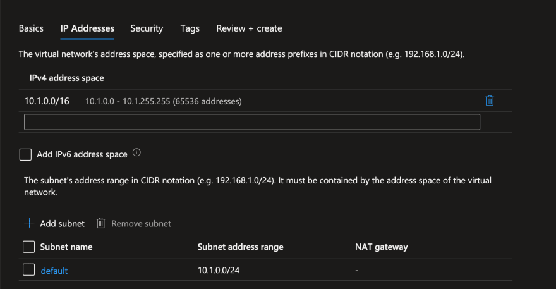Go to the Tags tab
The height and width of the screenshot is (289, 556).
190,28
